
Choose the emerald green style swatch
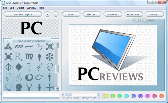click(119, 96)
